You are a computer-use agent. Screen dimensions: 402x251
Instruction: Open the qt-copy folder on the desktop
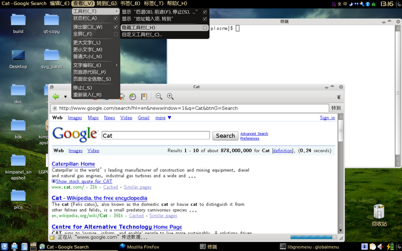51,23
